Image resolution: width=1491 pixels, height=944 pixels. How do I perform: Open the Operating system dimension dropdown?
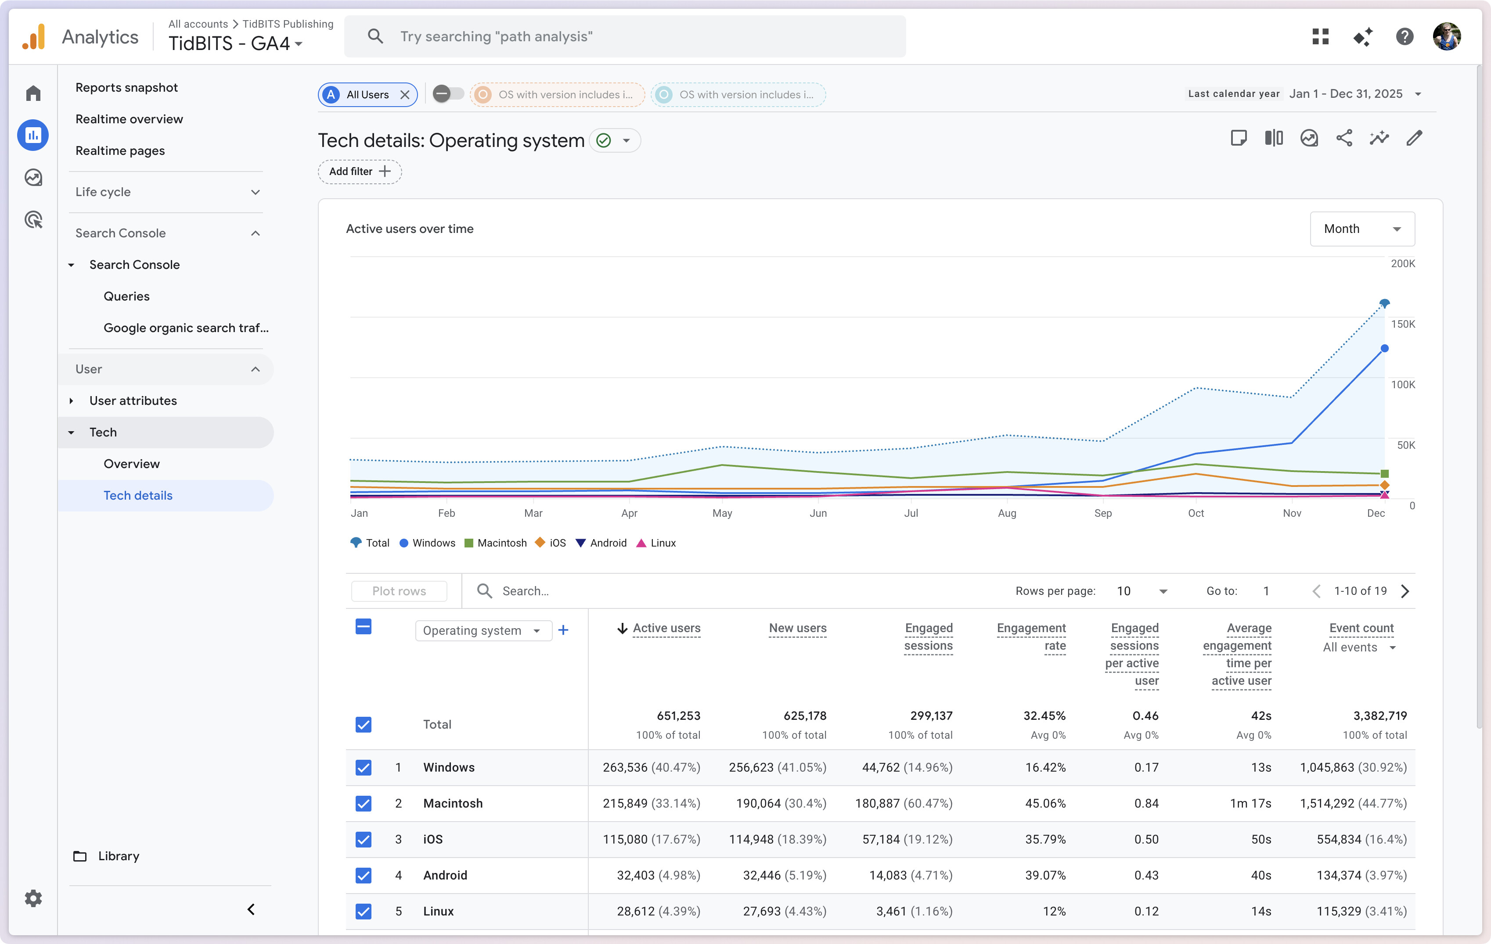pos(483,630)
